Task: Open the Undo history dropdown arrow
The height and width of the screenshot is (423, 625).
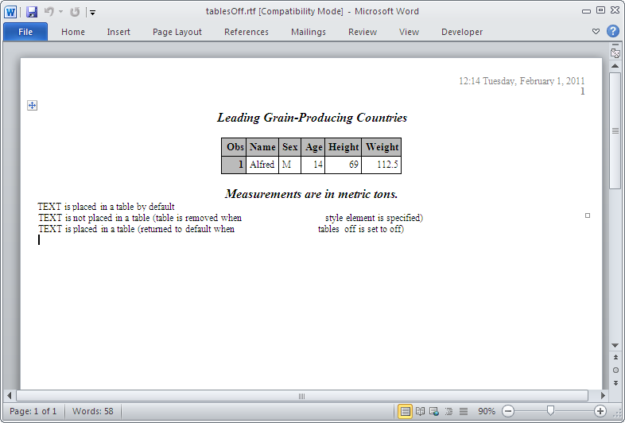Action: click(x=60, y=12)
